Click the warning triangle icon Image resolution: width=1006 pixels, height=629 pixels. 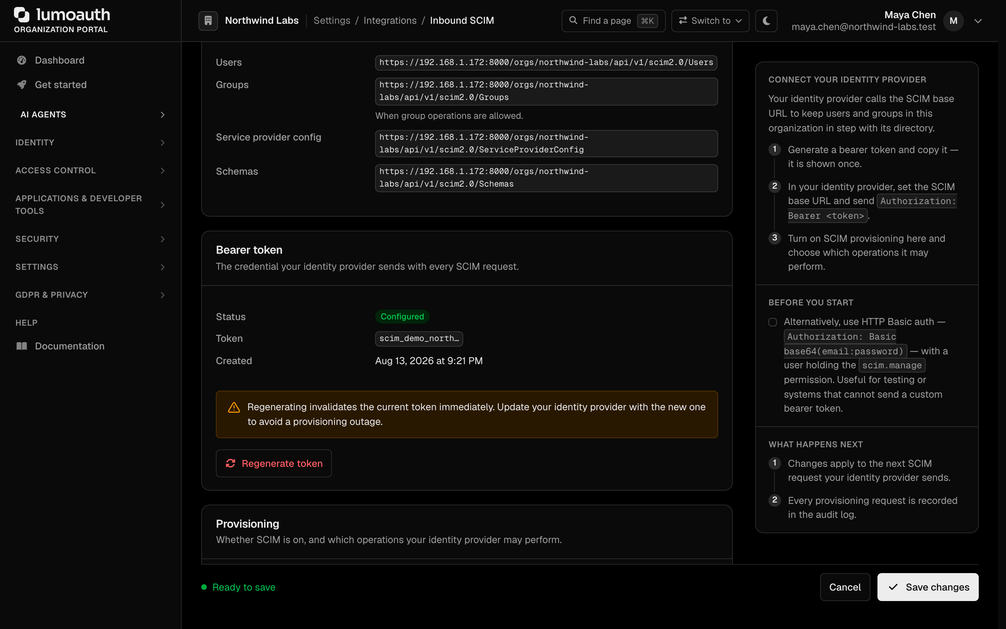[x=234, y=407]
